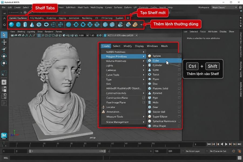
Task: Open the option box for Torus
Action: [179, 75]
